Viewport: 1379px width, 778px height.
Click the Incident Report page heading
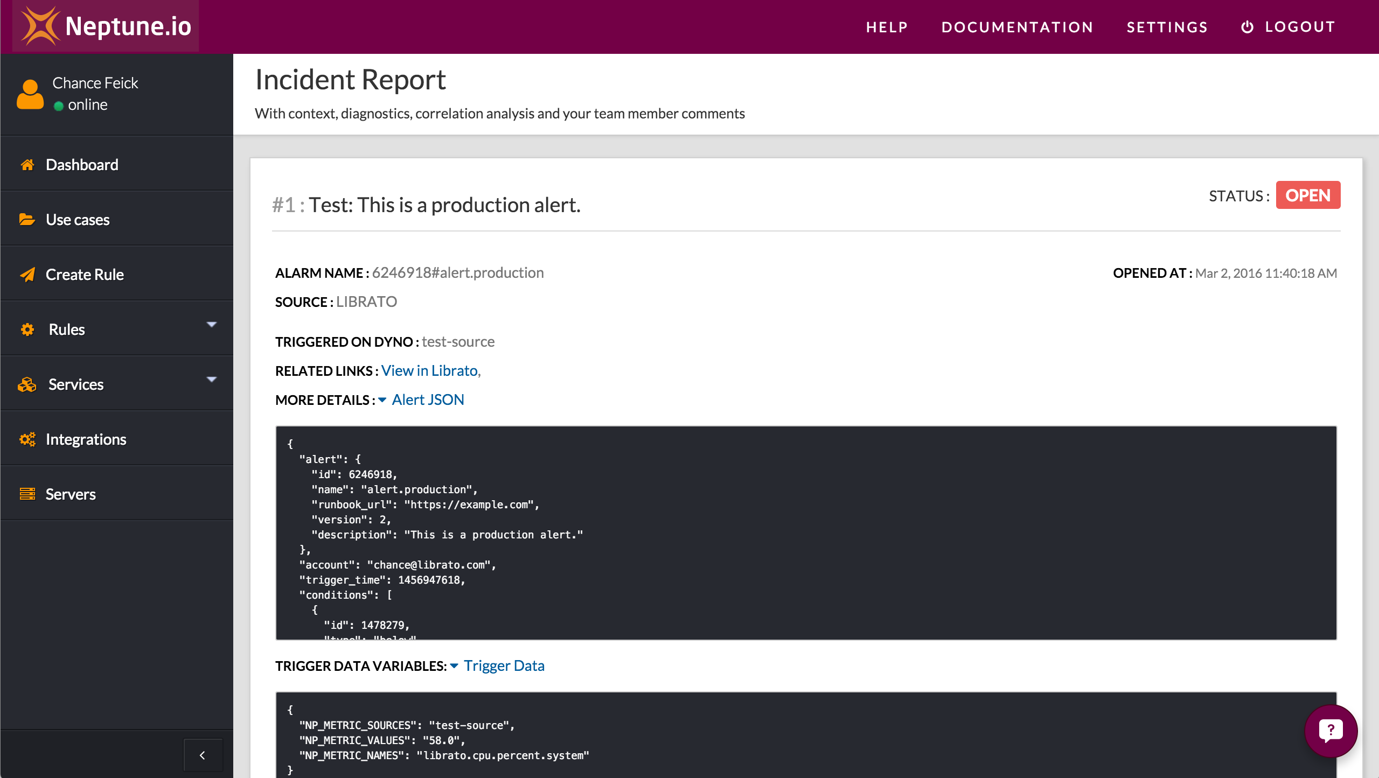[x=350, y=80]
